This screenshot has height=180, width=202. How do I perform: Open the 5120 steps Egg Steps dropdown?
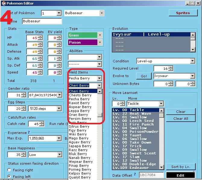click(59, 108)
